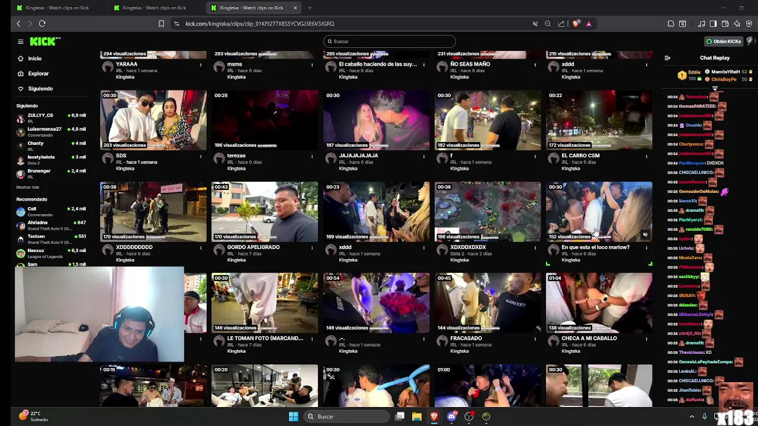Image resolution: width=758 pixels, height=426 pixels.
Task: Open Brave browser taskbar icon
Action: tap(434, 417)
